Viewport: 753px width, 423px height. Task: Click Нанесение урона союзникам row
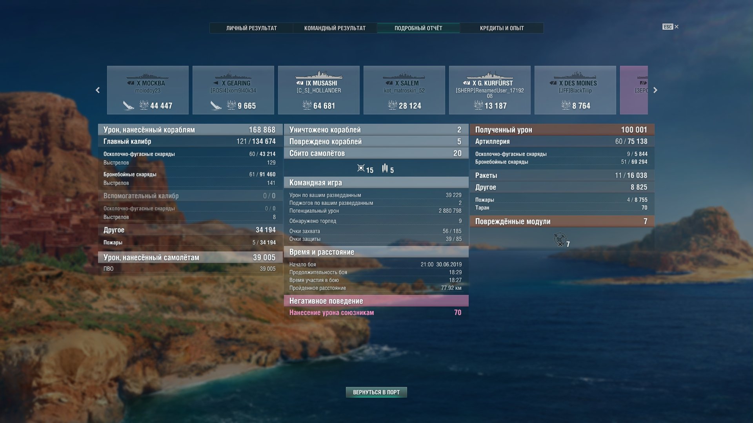(376, 313)
